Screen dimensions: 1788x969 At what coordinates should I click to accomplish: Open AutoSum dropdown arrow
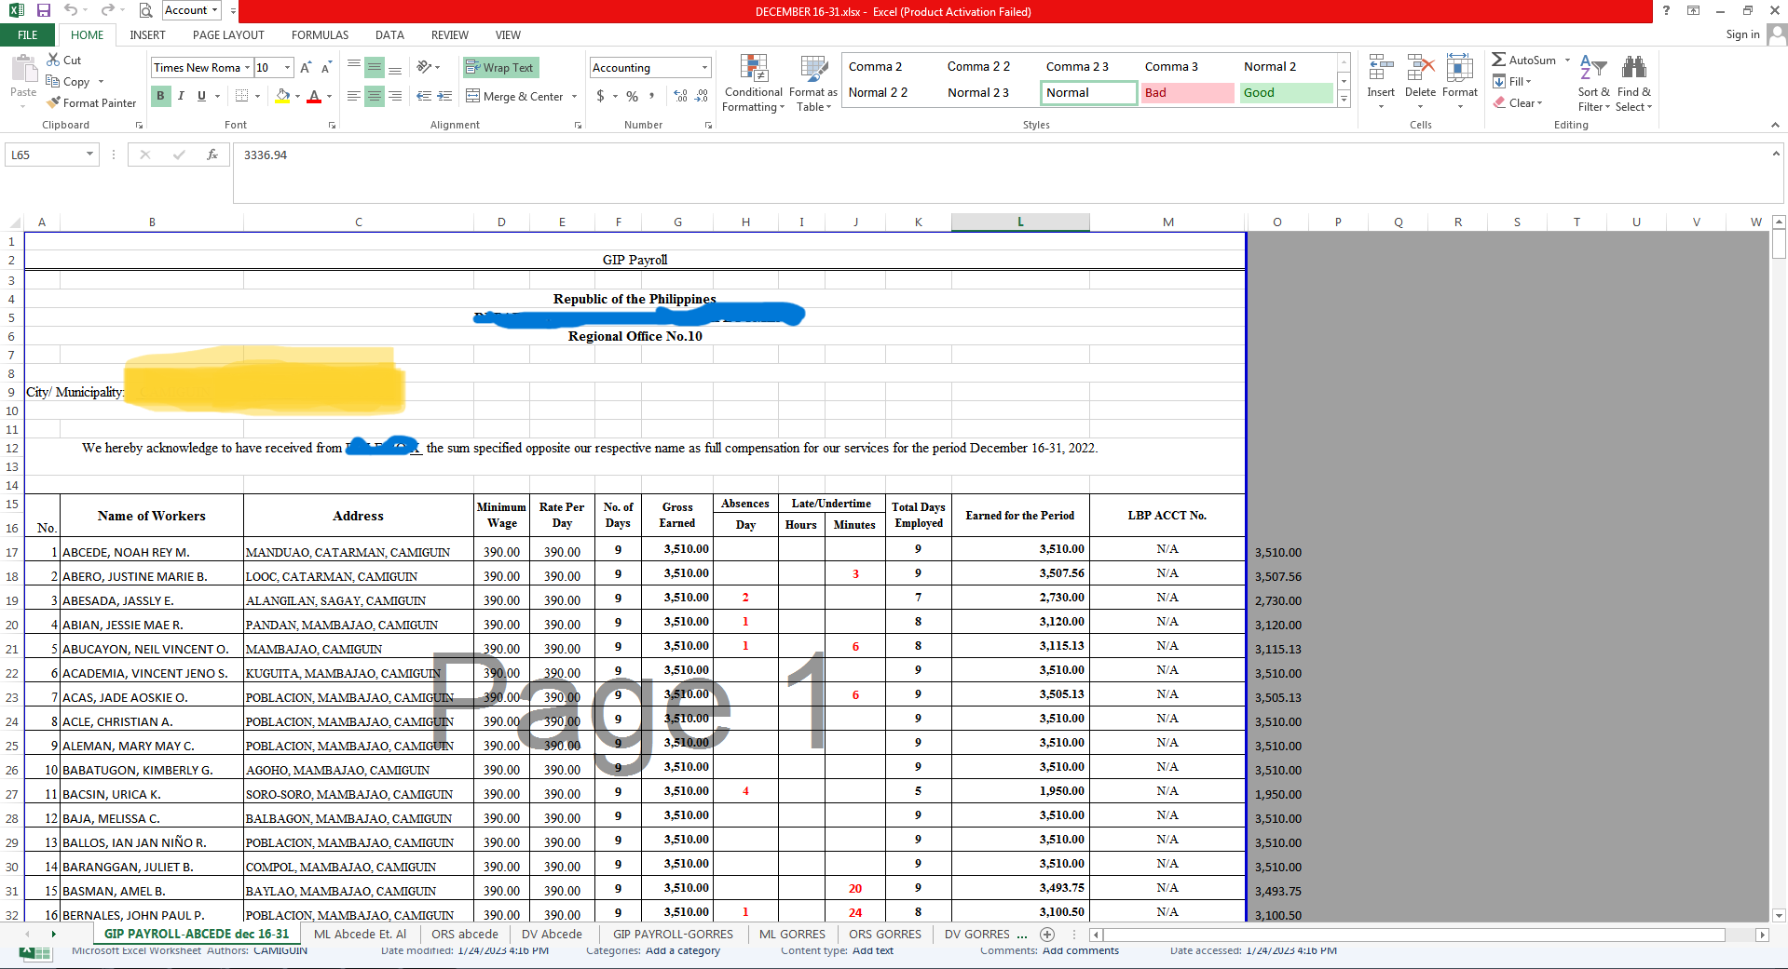point(1567,60)
